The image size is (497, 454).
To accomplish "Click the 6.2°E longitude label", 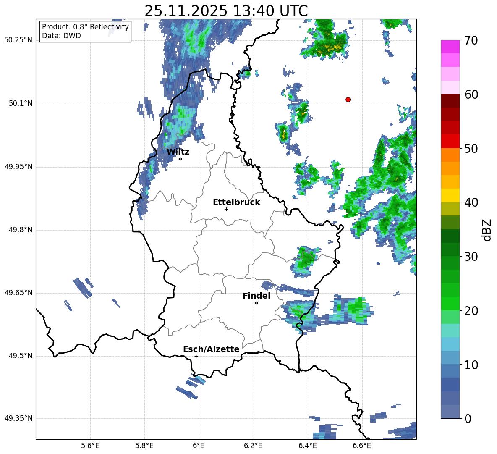I will 253,446.
